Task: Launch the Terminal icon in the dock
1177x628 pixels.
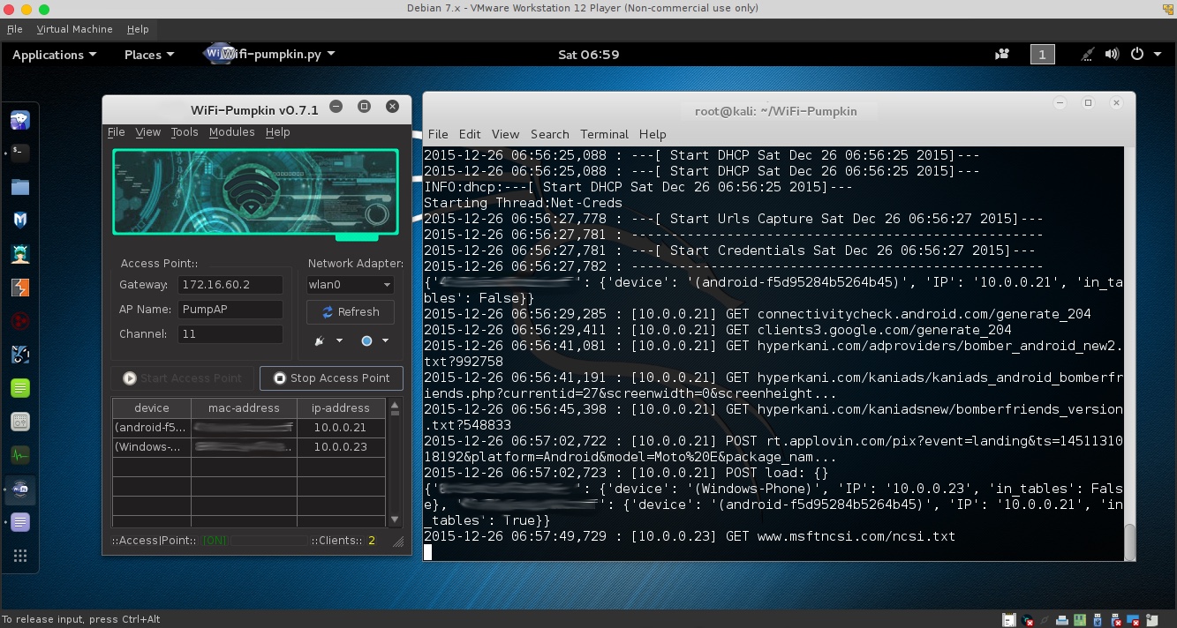Action: (x=20, y=153)
